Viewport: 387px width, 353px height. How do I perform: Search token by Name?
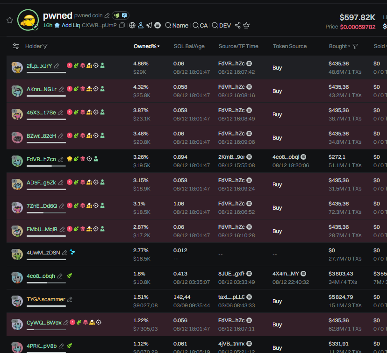click(177, 25)
